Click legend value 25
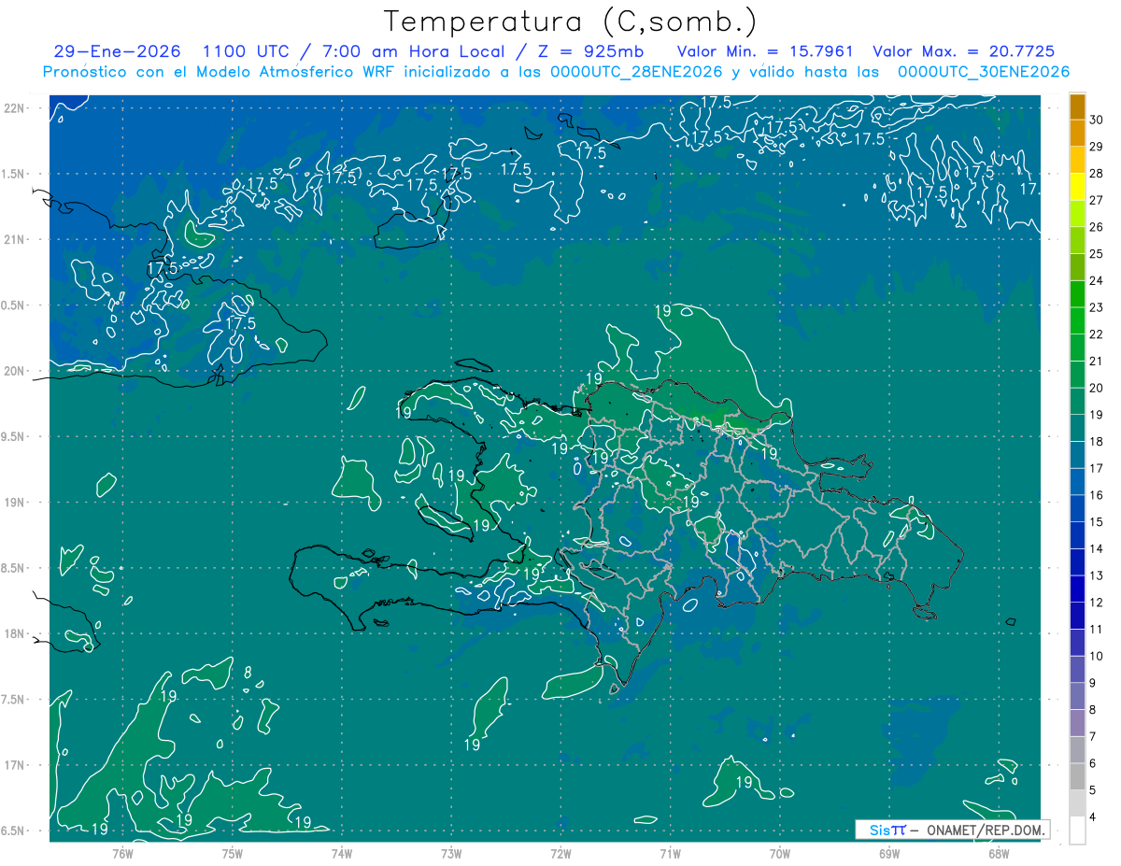The image size is (1121, 866). coord(1096,253)
